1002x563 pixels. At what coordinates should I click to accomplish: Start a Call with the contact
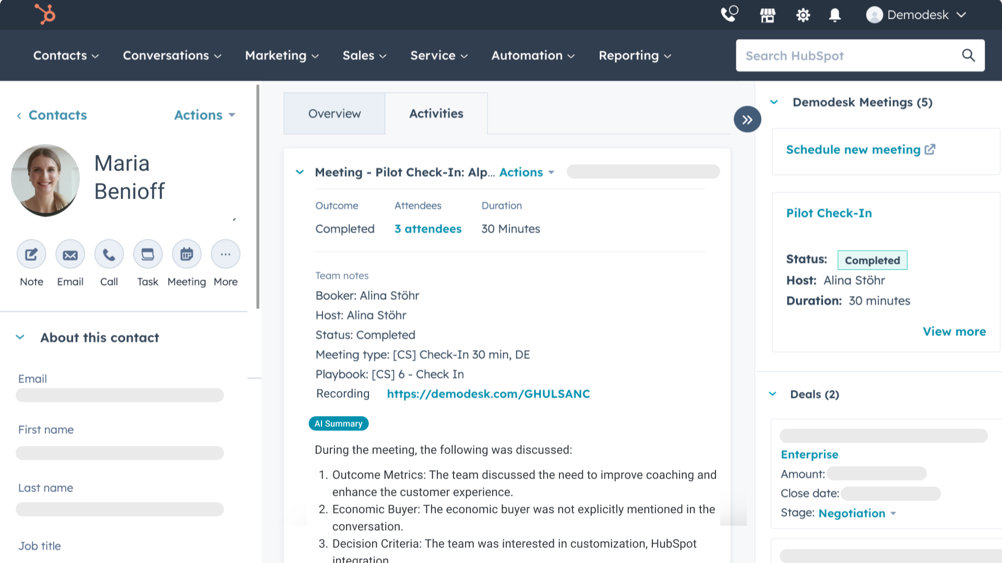(x=109, y=254)
